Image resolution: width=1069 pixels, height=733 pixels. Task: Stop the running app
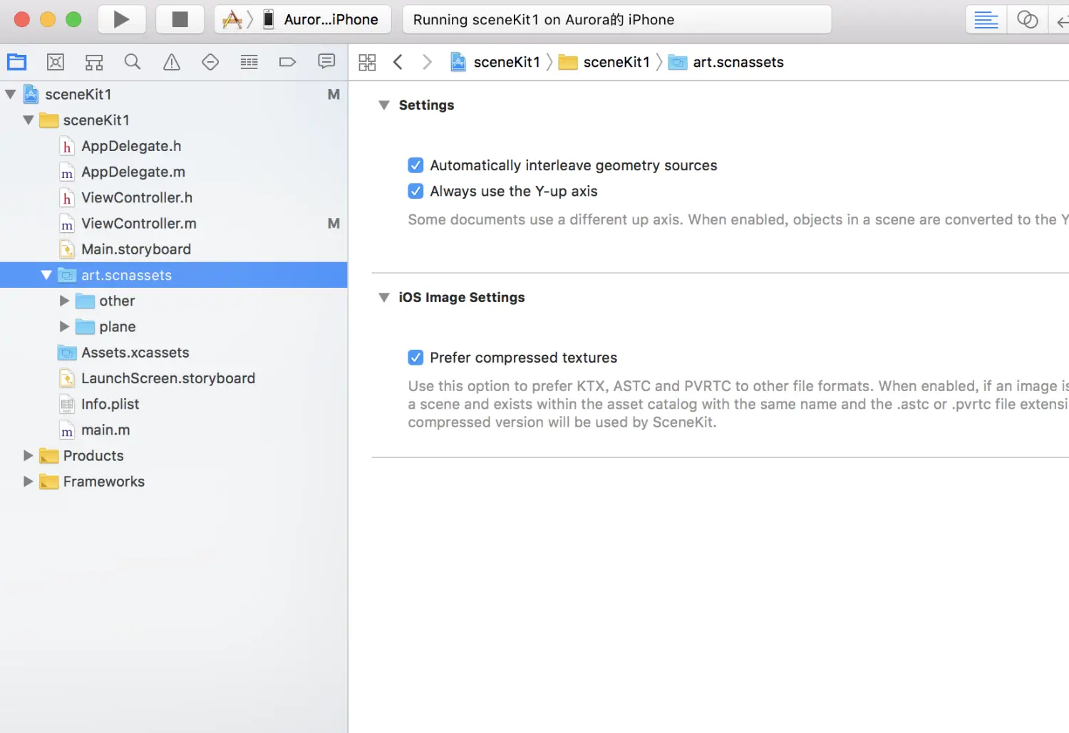pos(180,19)
